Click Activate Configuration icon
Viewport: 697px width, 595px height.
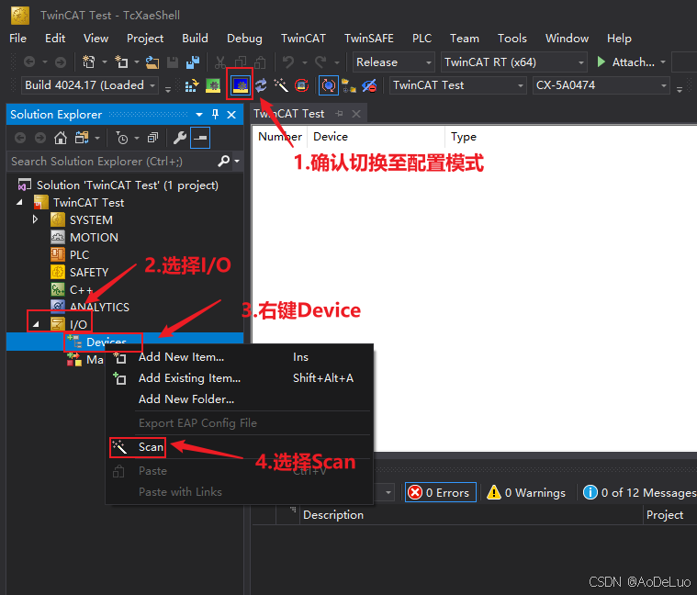coord(192,85)
